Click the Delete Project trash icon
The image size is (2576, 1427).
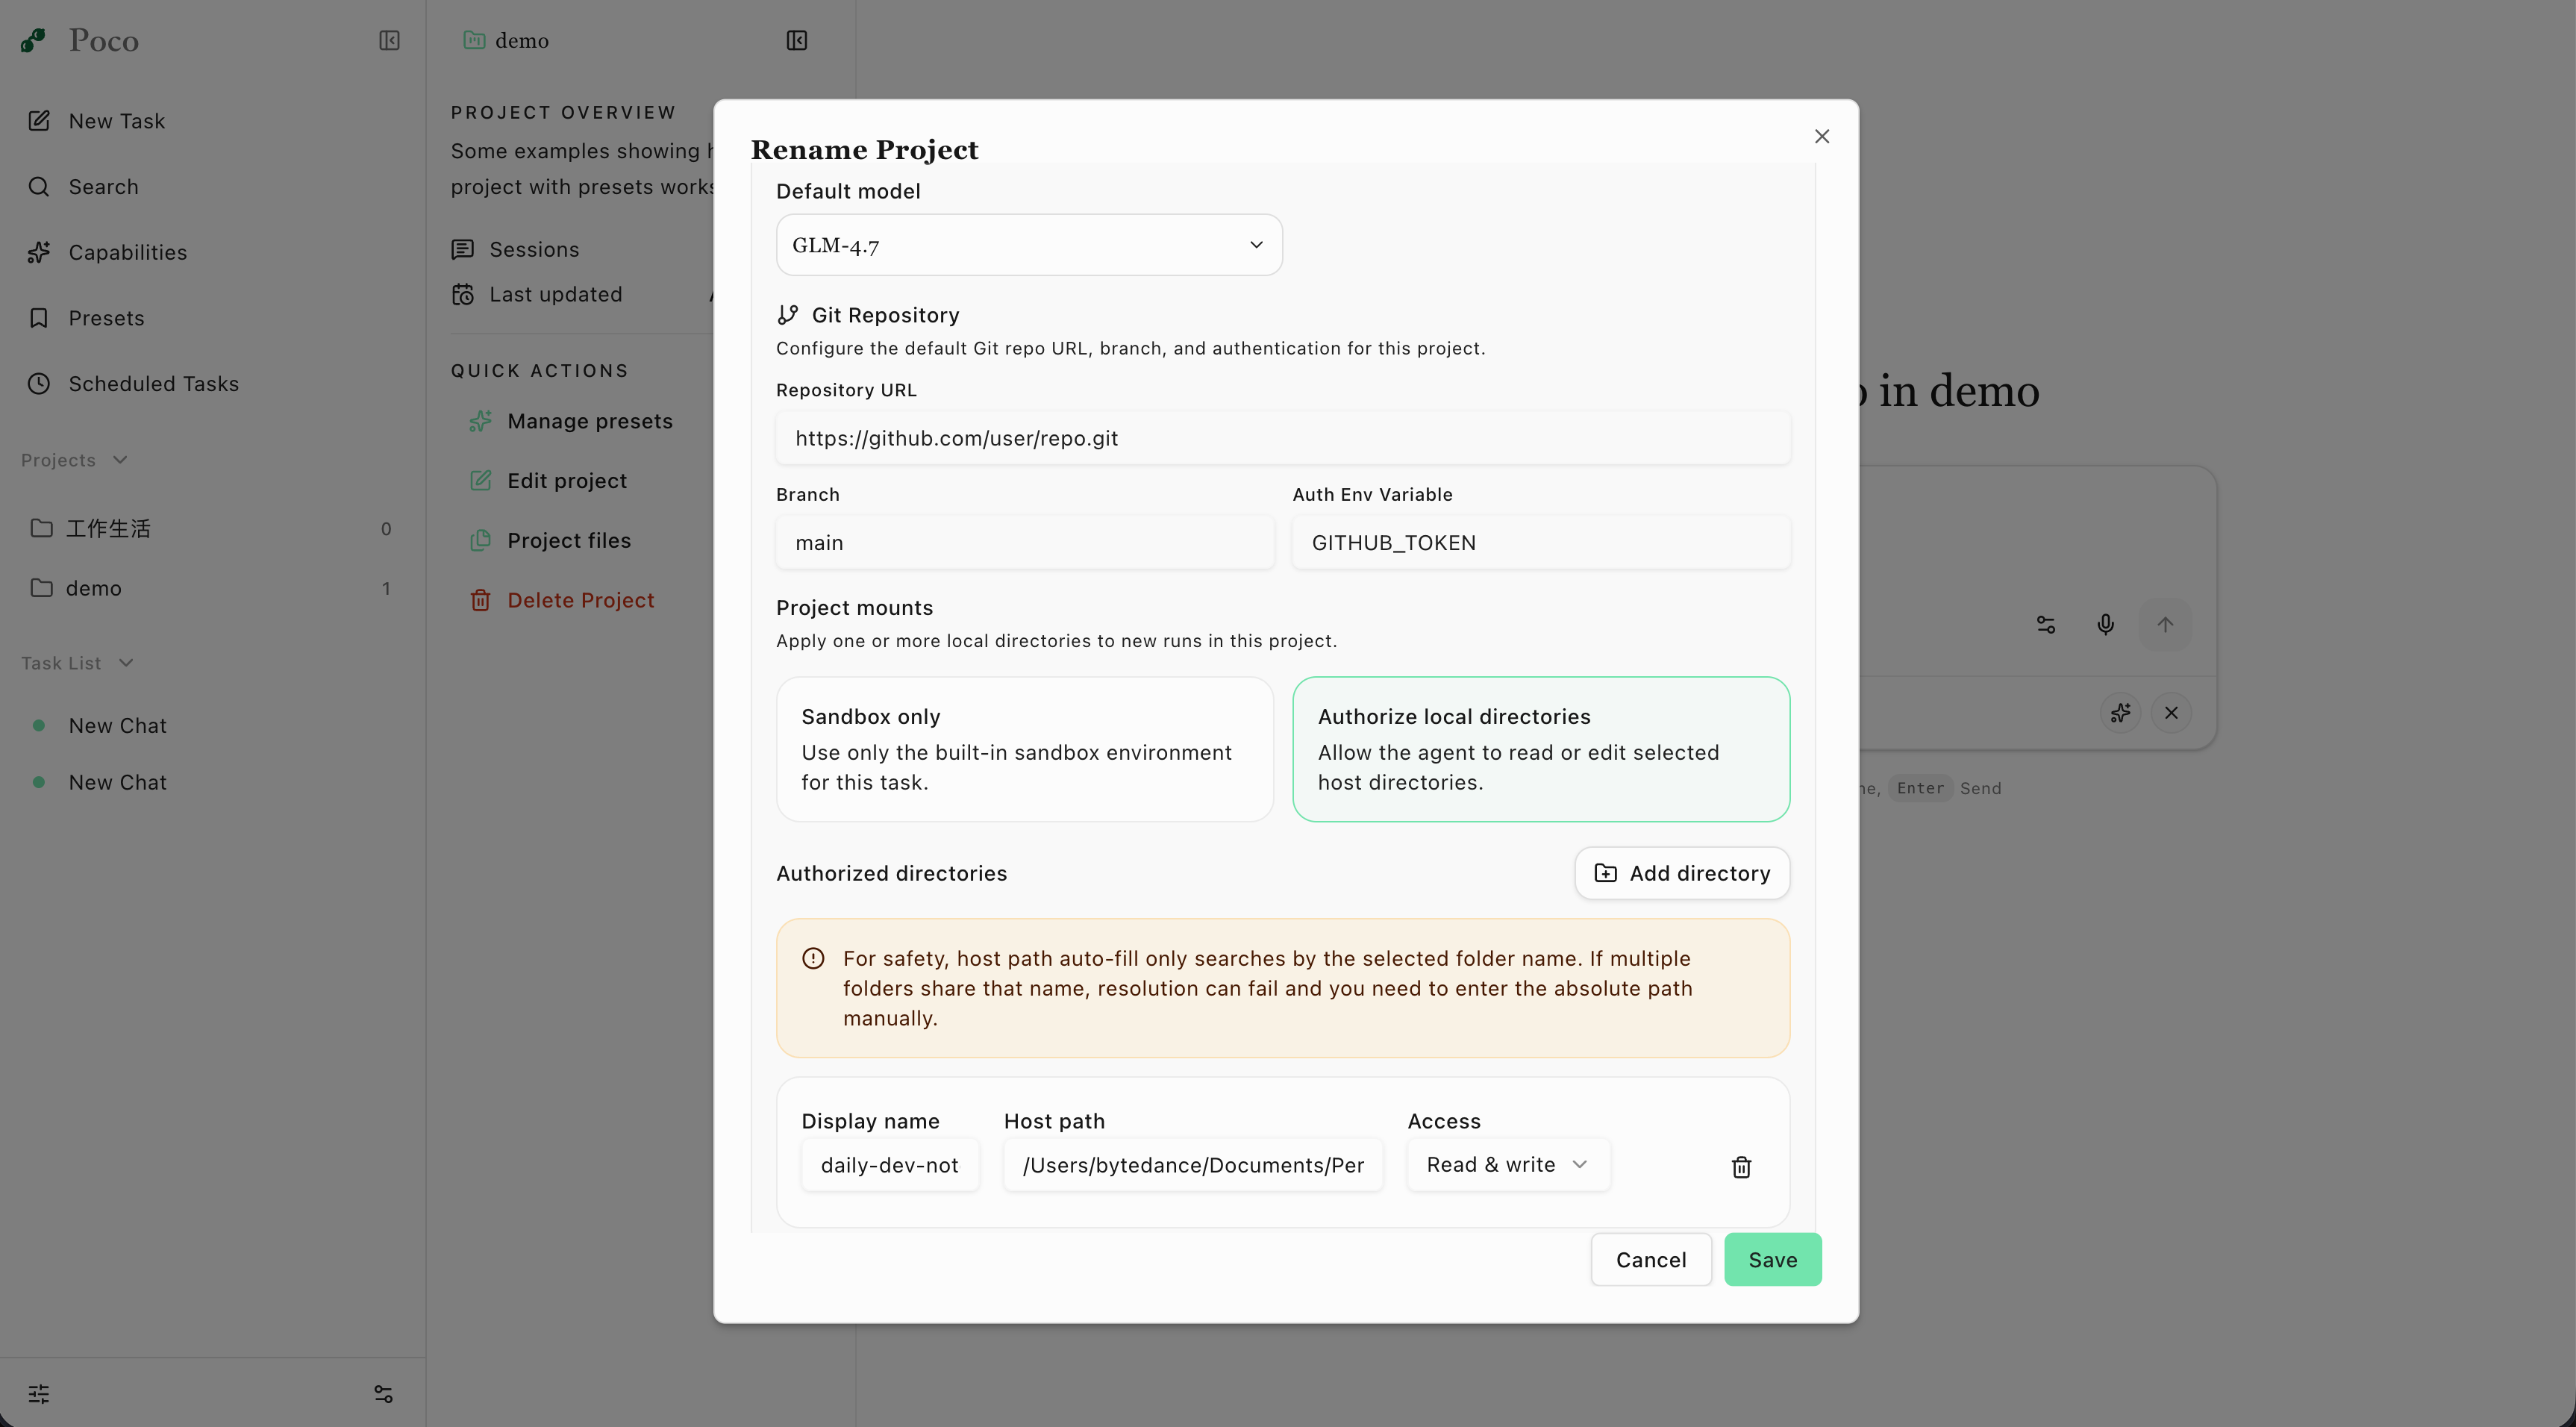[x=480, y=600]
